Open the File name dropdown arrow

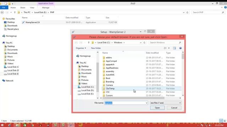146,103
